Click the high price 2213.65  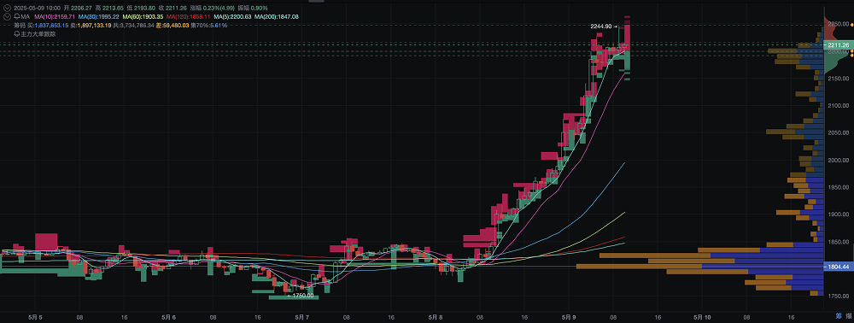tap(113, 9)
